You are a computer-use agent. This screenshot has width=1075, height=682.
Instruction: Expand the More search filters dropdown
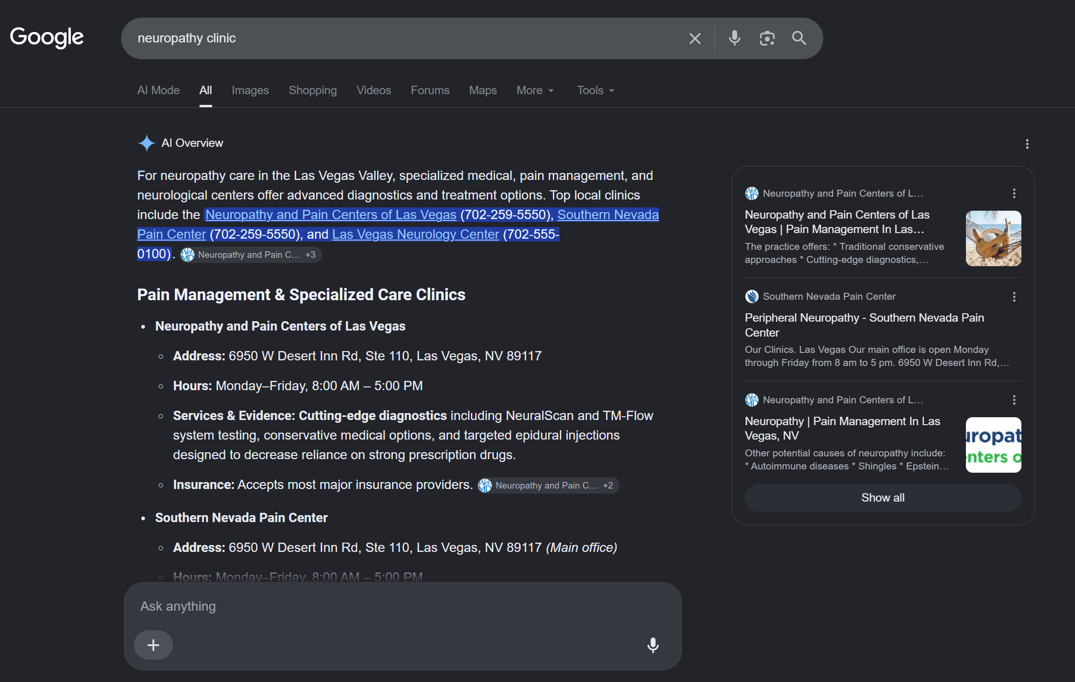click(535, 90)
